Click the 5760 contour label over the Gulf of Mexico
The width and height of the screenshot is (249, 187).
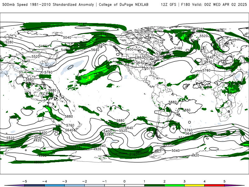coord(151,68)
